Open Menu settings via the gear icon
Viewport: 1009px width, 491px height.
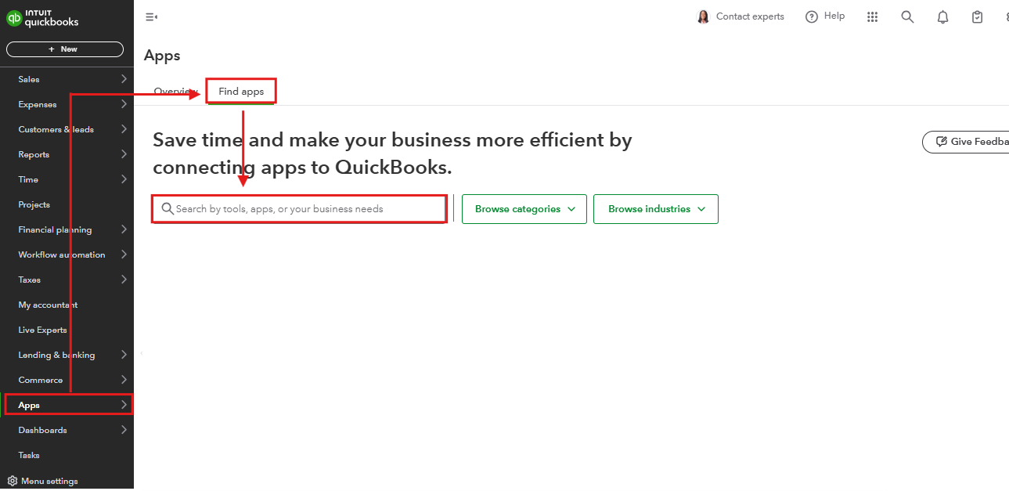tap(43, 480)
